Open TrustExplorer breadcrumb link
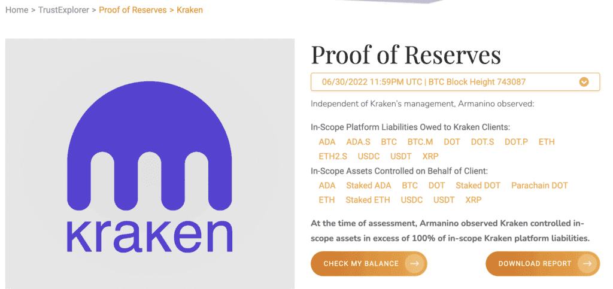This screenshot has width=613, height=289. (64, 10)
